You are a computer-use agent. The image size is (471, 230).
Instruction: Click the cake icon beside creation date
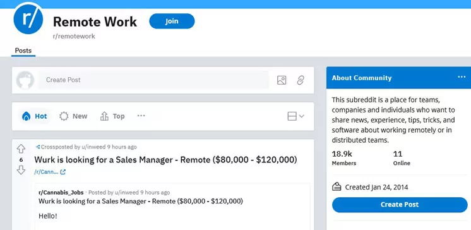pyautogui.click(x=337, y=186)
